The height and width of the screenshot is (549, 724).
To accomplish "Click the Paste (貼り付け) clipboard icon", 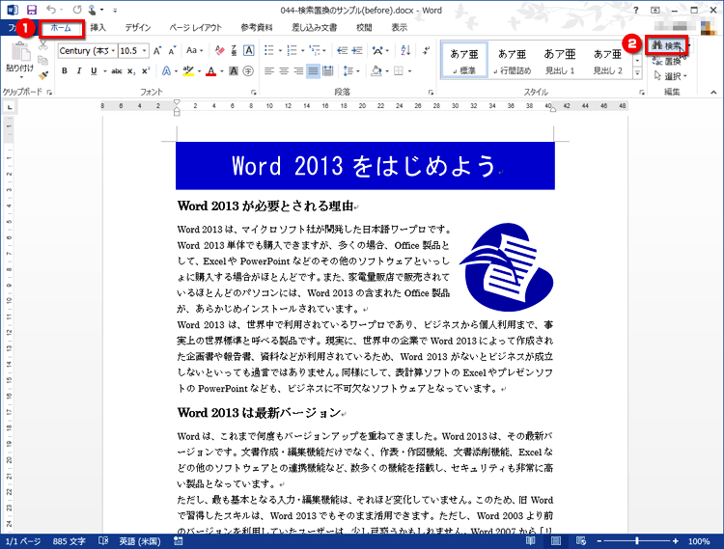I will click(x=20, y=52).
